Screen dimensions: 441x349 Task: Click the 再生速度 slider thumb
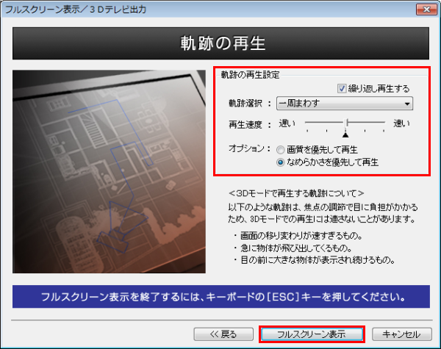pos(346,123)
